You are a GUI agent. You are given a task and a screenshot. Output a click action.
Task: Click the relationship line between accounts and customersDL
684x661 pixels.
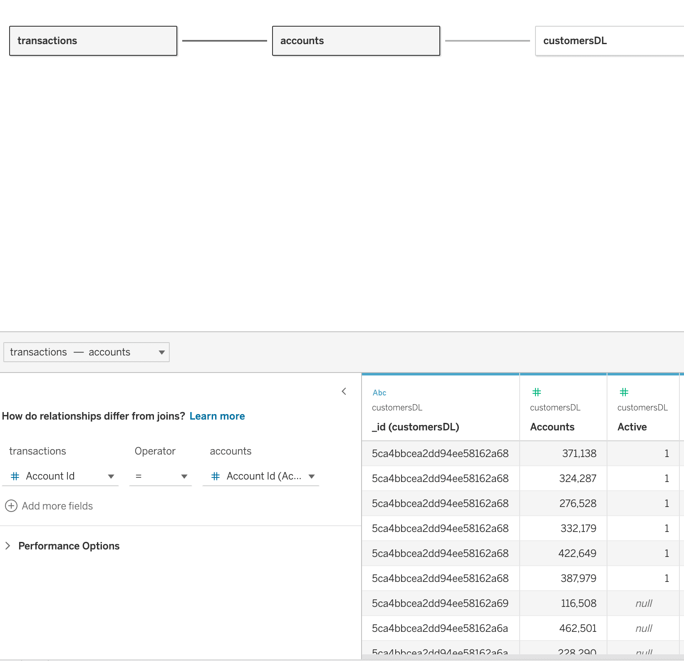(487, 41)
